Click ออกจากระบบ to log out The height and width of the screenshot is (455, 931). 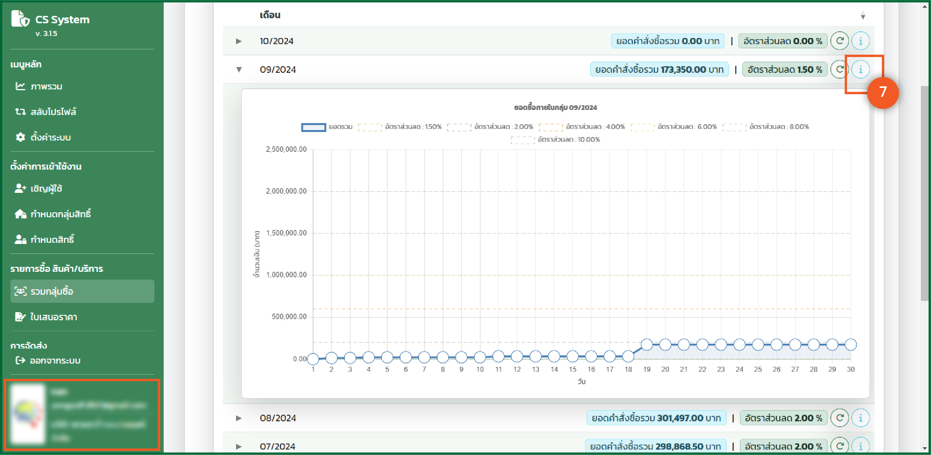point(55,361)
